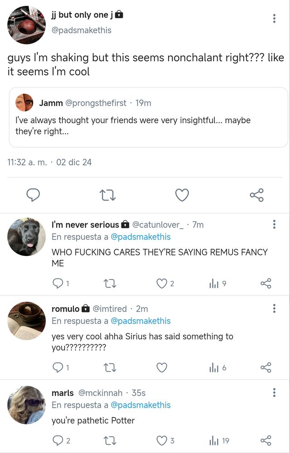View marls' profile picture
Viewport: 290px width, 453px height.
(x=27, y=405)
